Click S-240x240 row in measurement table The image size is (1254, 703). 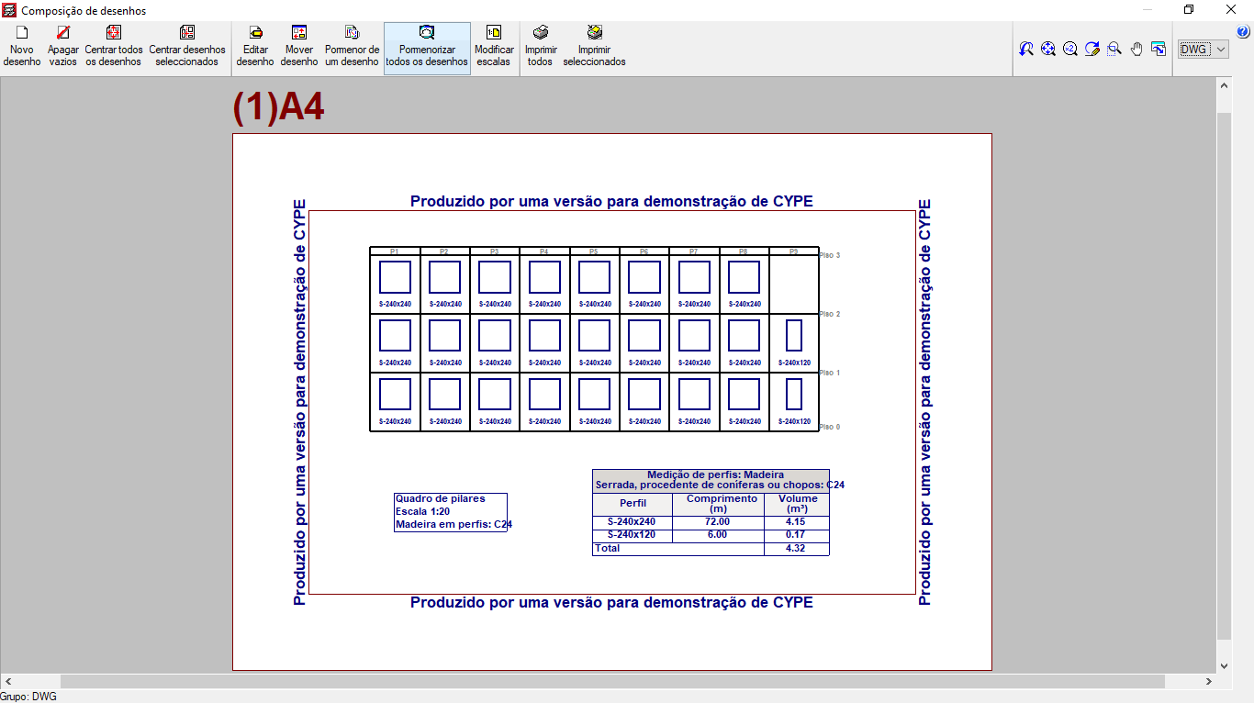click(711, 521)
